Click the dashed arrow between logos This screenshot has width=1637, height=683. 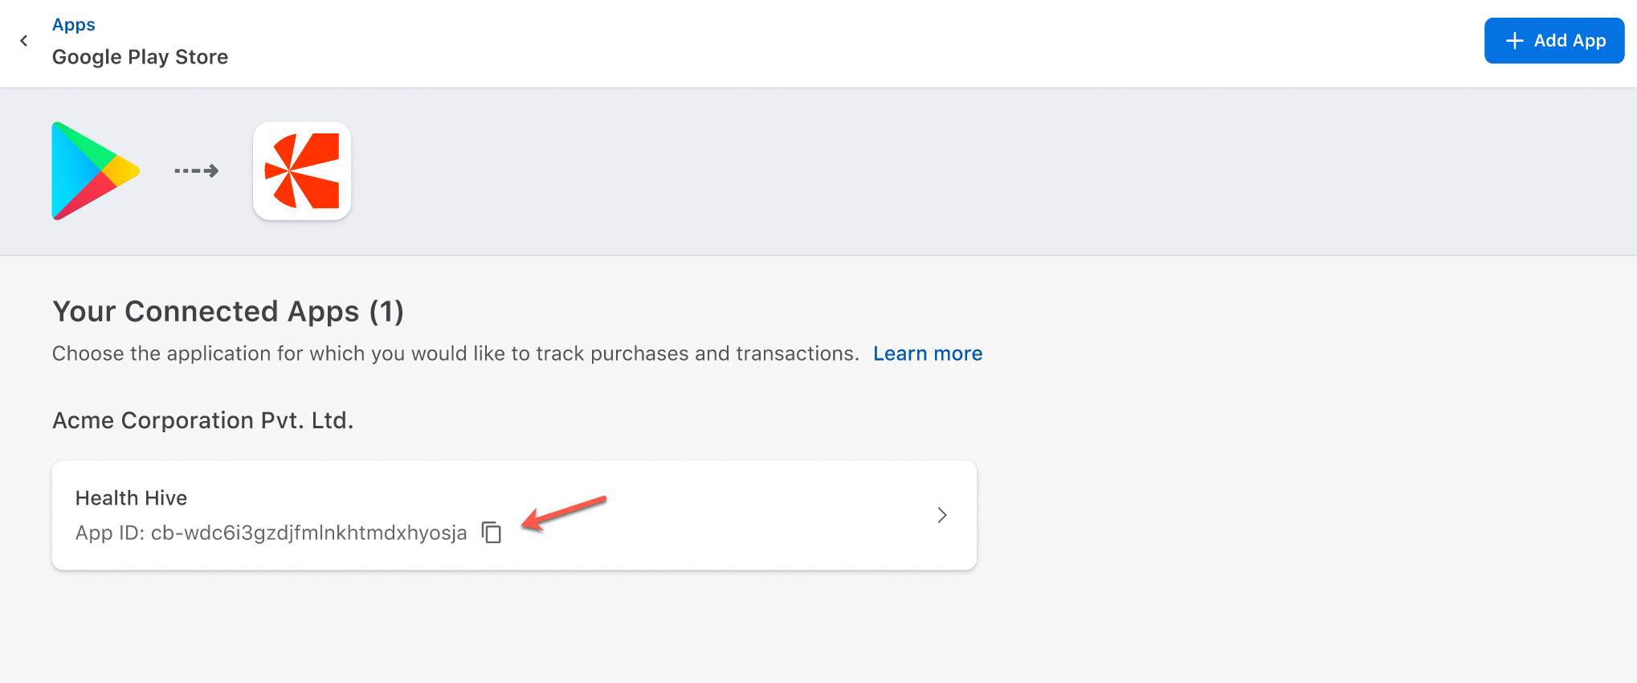(197, 170)
